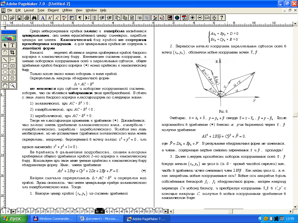Click the vertical scrollbar down arrow
Viewport: 298px width, 223px height.
pos(295,207)
